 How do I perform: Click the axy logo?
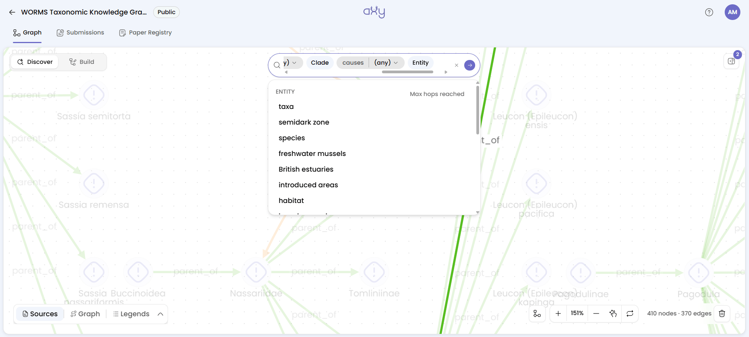point(374,12)
